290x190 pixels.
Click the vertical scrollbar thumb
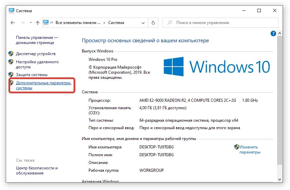(x=279, y=100)
